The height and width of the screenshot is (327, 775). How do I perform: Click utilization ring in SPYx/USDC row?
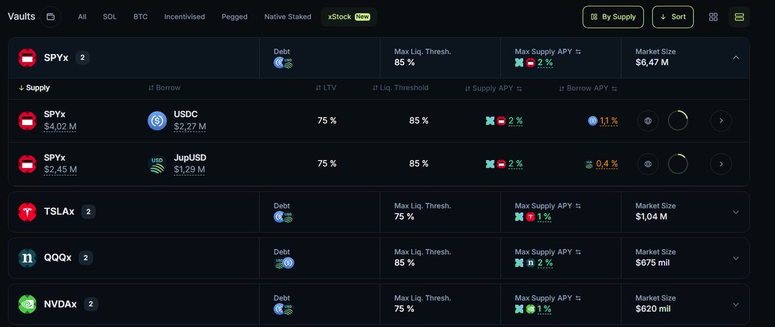click(678, 121)
